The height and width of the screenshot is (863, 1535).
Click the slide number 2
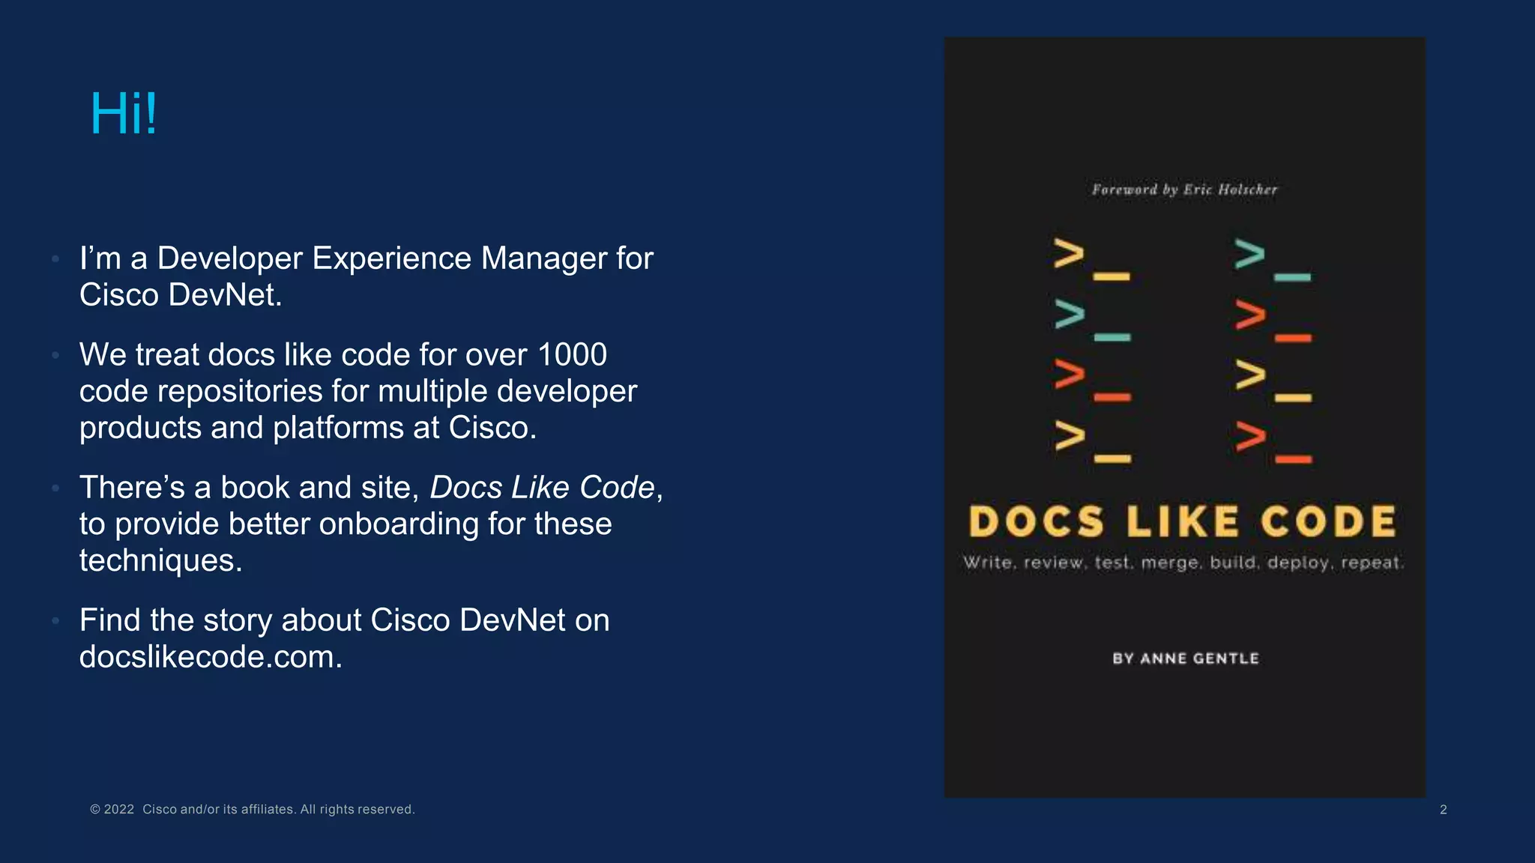(1443, 809)
